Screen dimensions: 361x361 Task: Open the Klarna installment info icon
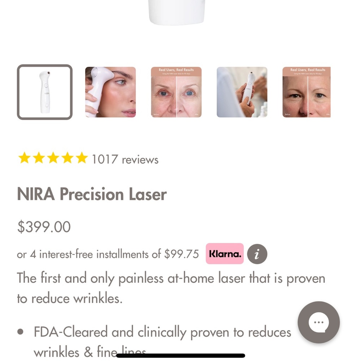tap(257, 254)
